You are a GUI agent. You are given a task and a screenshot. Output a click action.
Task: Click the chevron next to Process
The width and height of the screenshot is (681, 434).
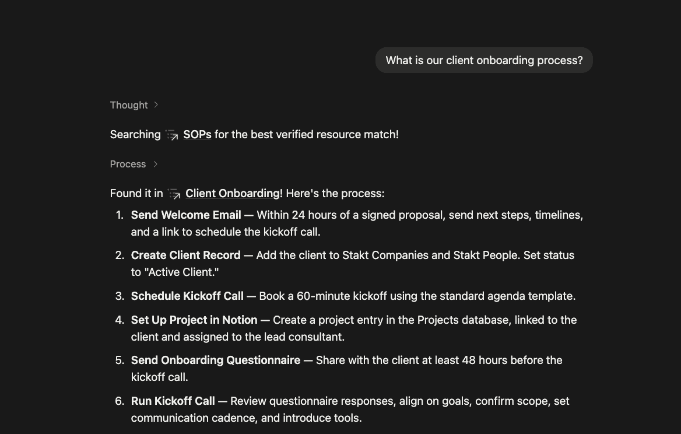point(156,164)
